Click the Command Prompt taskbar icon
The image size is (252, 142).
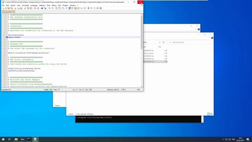point(29,139)
